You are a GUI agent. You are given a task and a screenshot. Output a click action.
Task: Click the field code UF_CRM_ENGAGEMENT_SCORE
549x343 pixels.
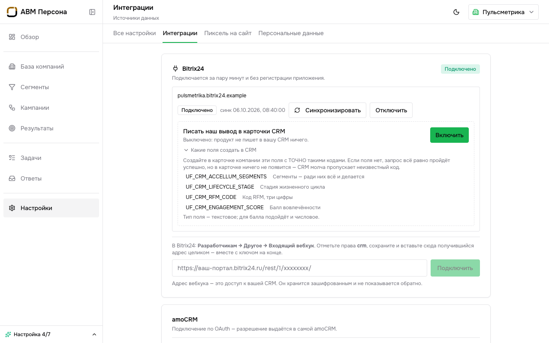point(225,208)
